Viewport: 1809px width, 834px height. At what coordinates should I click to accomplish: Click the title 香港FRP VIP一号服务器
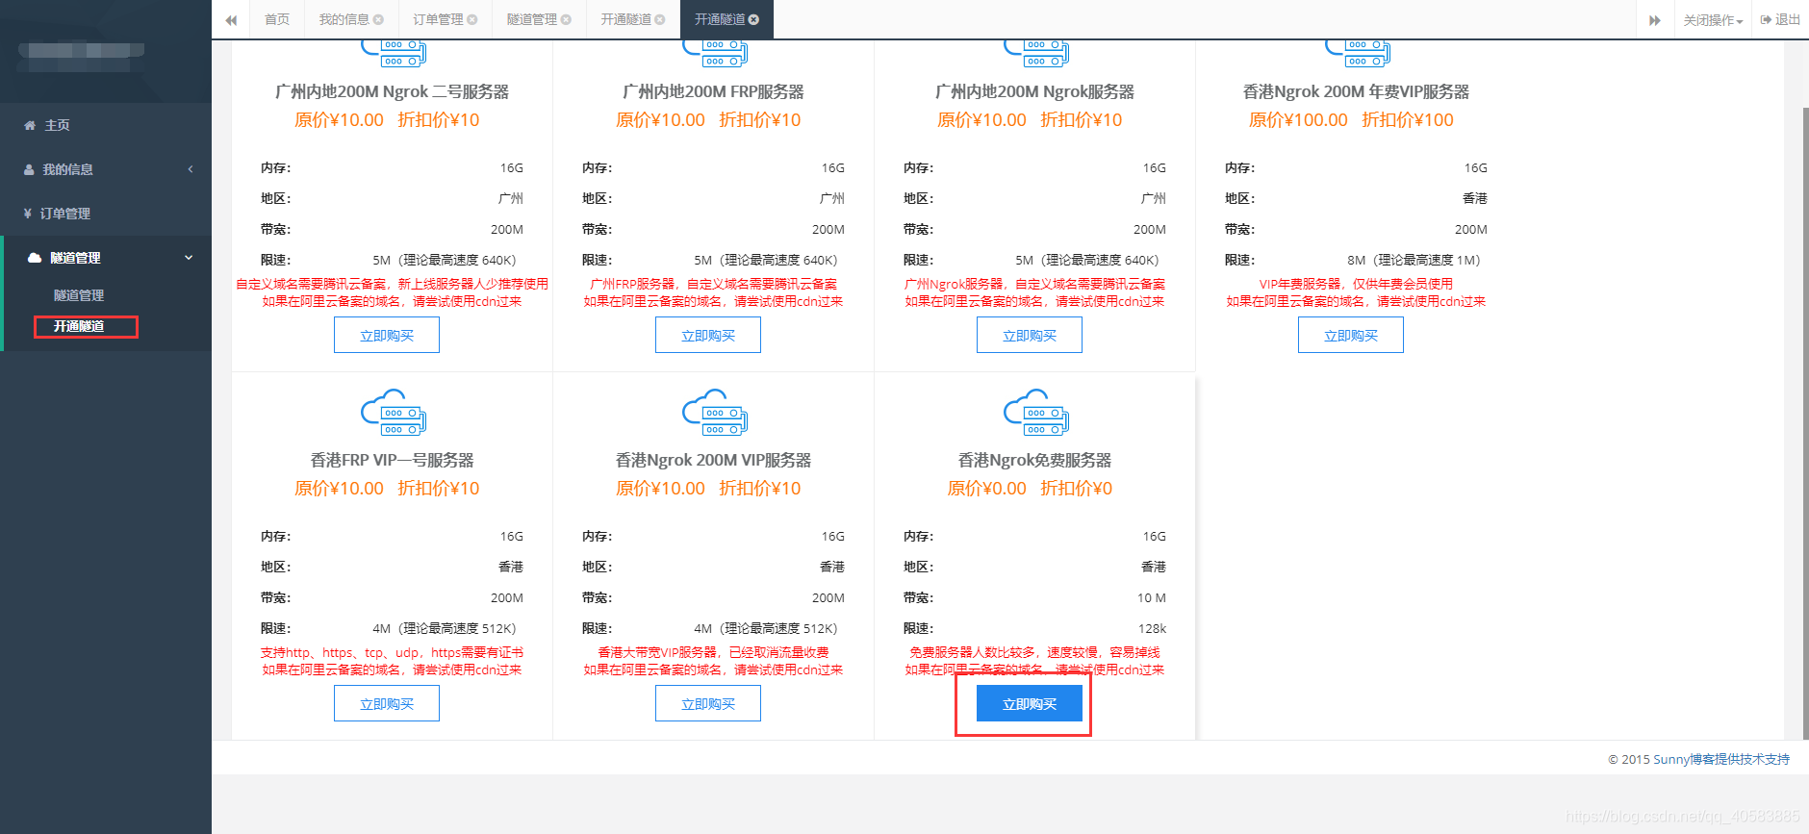pos(393,461)
